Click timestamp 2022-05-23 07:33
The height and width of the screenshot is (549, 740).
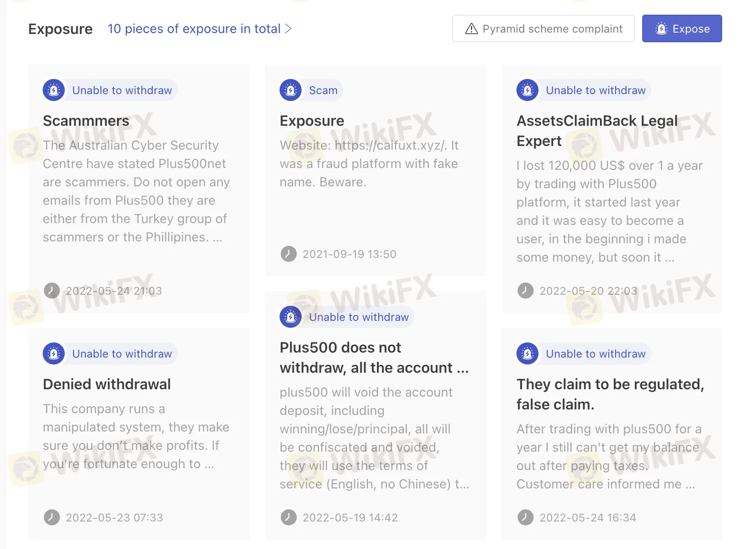click(x=114, y=518)
